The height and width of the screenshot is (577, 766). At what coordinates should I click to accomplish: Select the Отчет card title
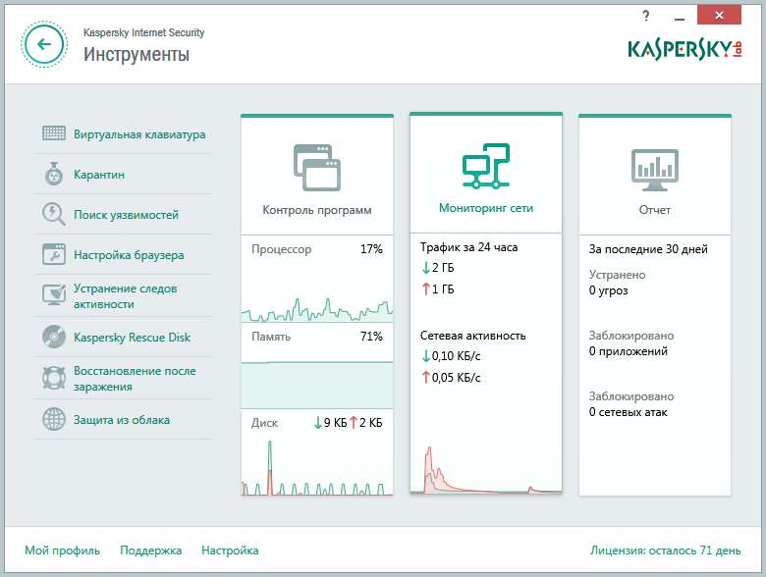[x=655, y=210]
